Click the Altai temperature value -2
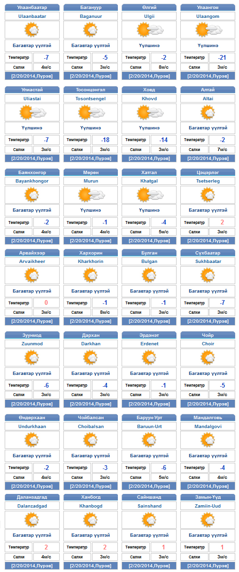 tap(222, 140)
